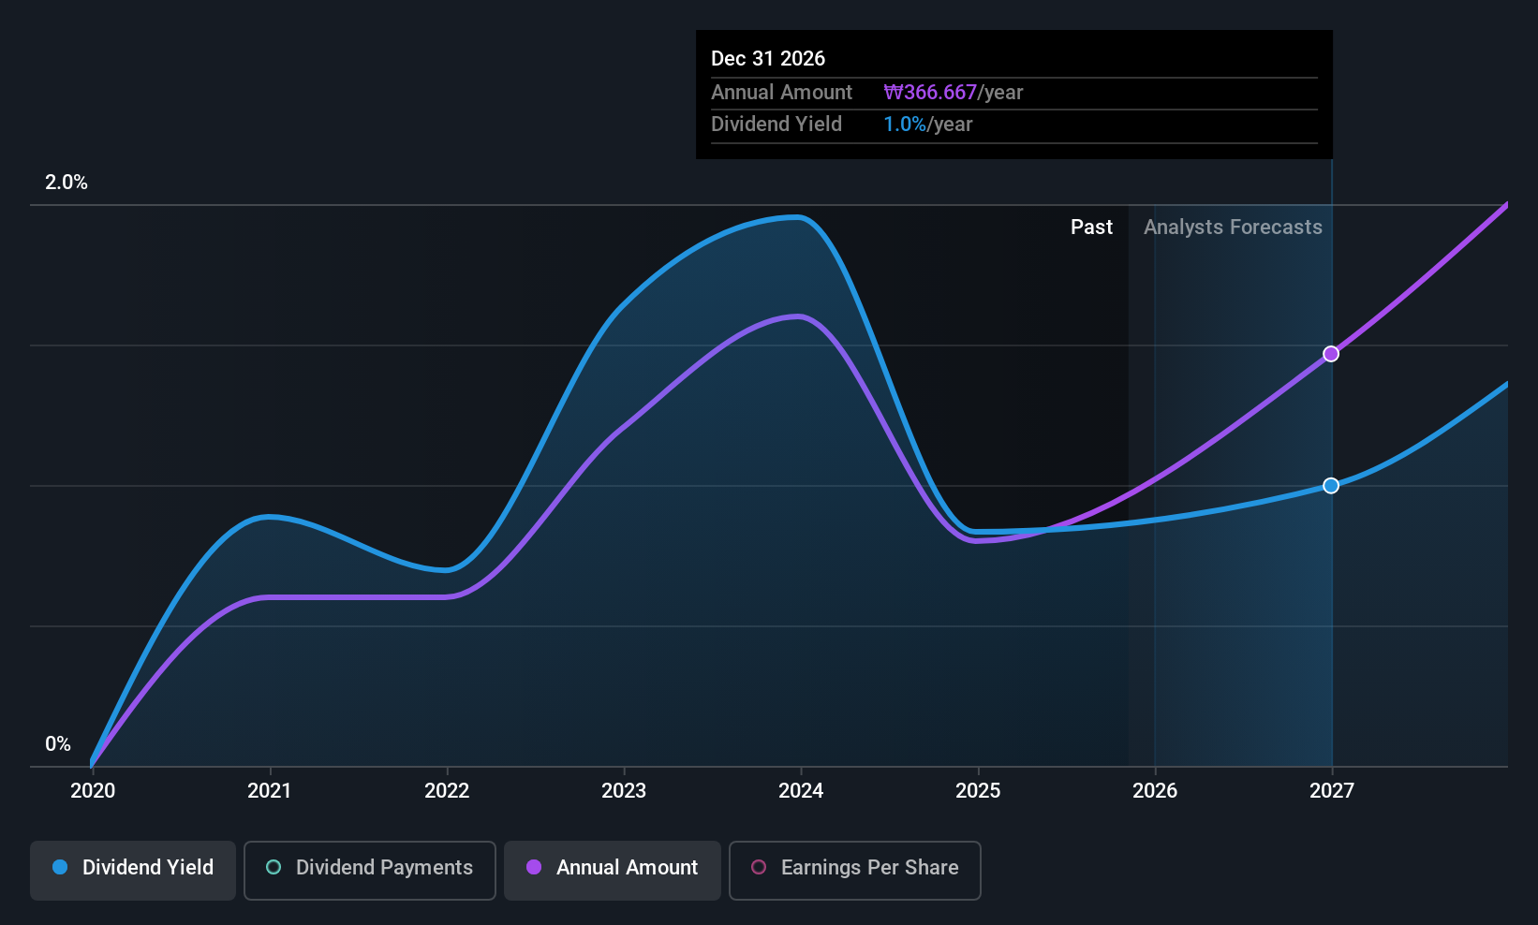Click the 2025 x-axis label
Screen dimensions: 1538x925
click(x=978, y=791)
